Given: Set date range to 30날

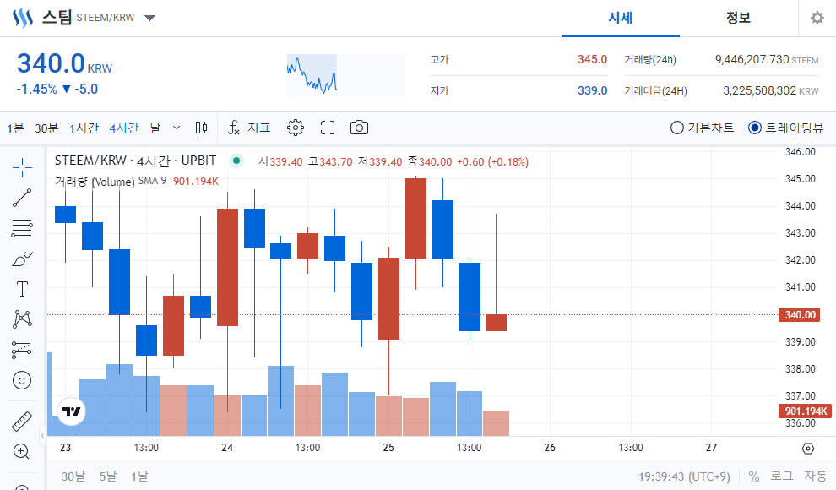Looking at the screenshot, I should [x=73, y=476].
